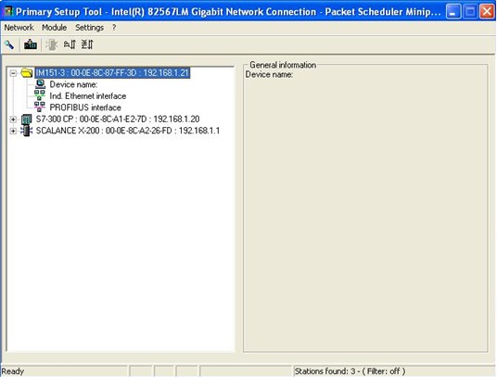
Task: Open the Network menu
Action: [19, 28]
